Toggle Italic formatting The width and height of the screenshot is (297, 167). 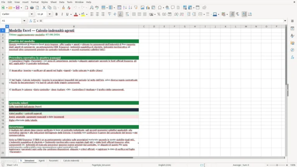point(62,14)
